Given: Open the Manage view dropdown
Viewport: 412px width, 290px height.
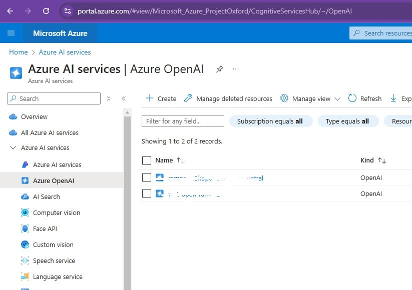Looking at the screenshot, I should pos(310,98).
